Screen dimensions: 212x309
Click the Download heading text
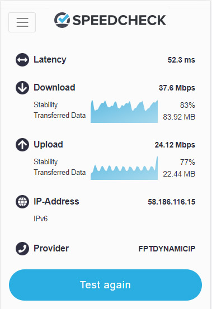pos(54,88)
